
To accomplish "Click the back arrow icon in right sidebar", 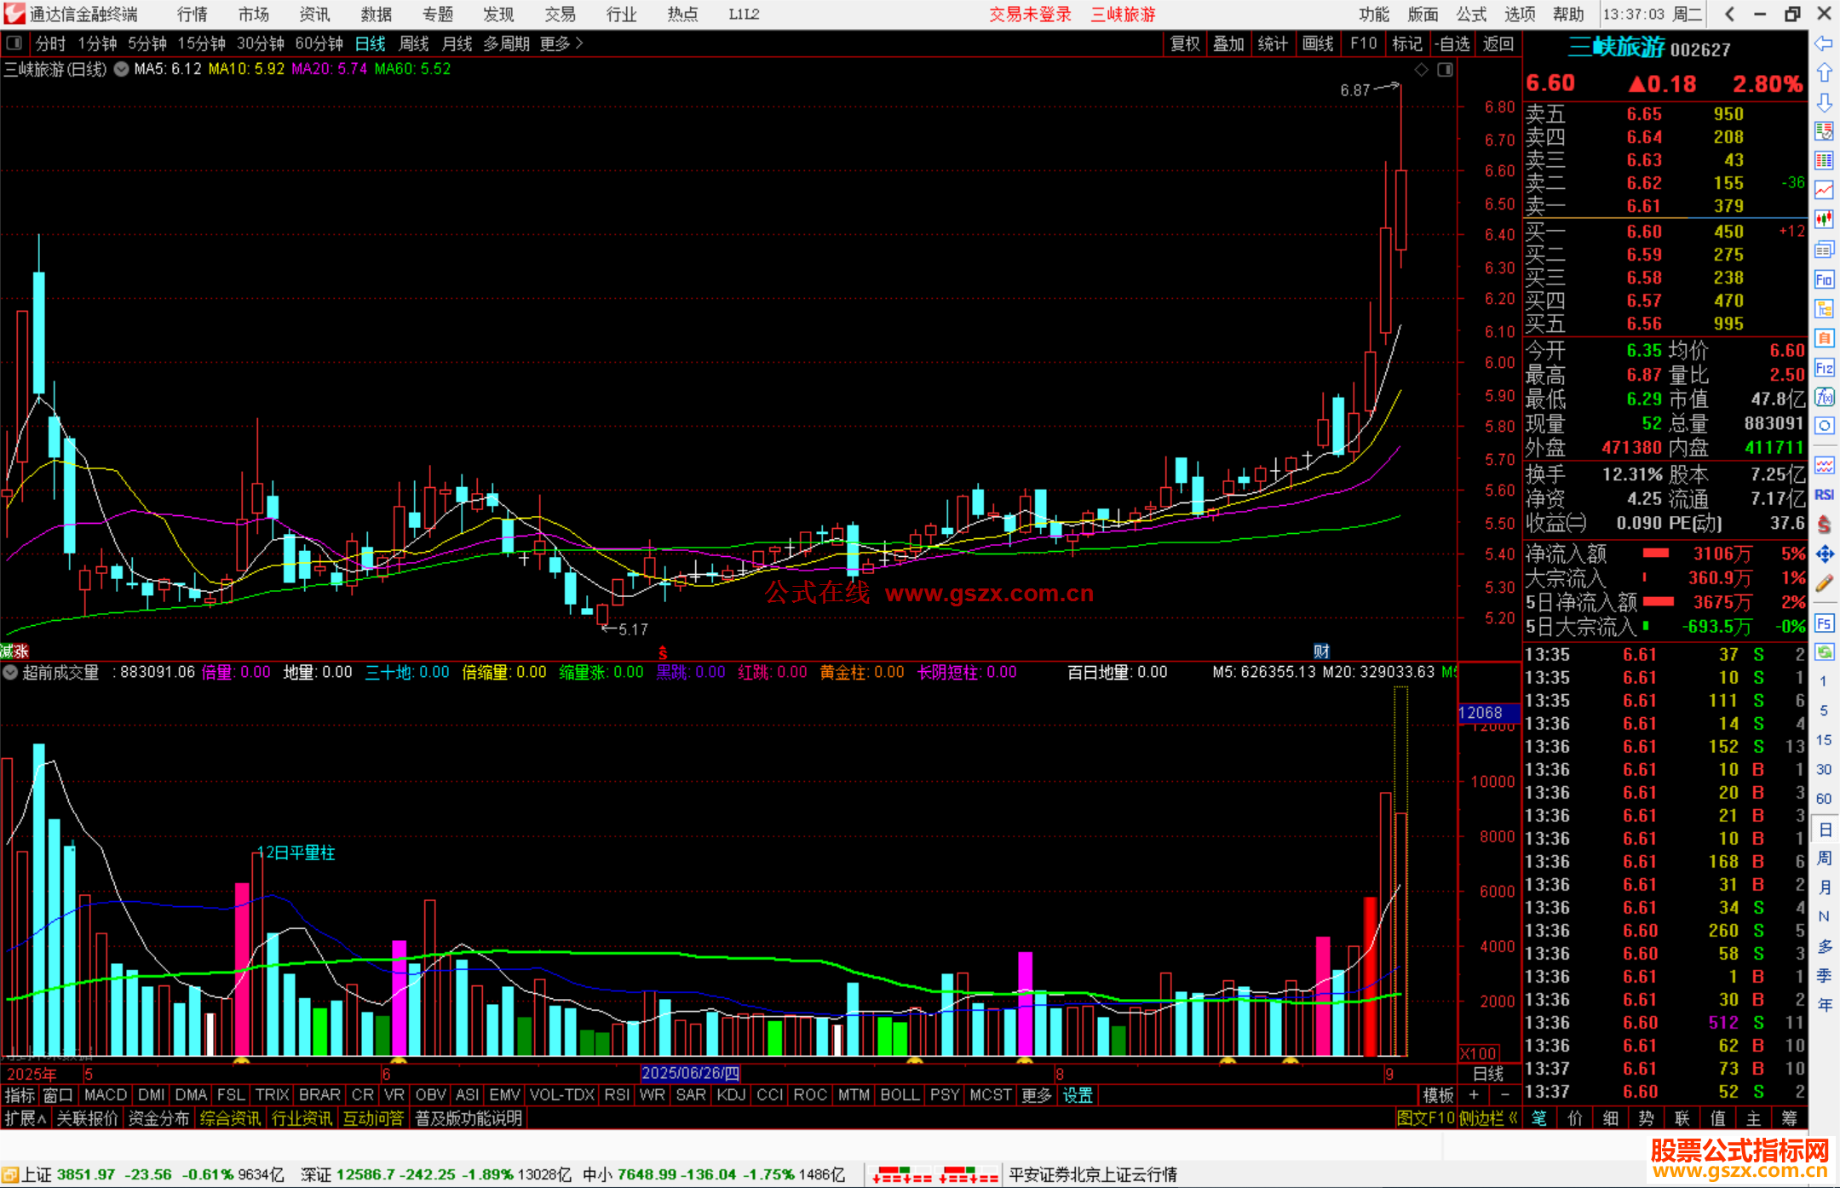I will coord(1824,43).
